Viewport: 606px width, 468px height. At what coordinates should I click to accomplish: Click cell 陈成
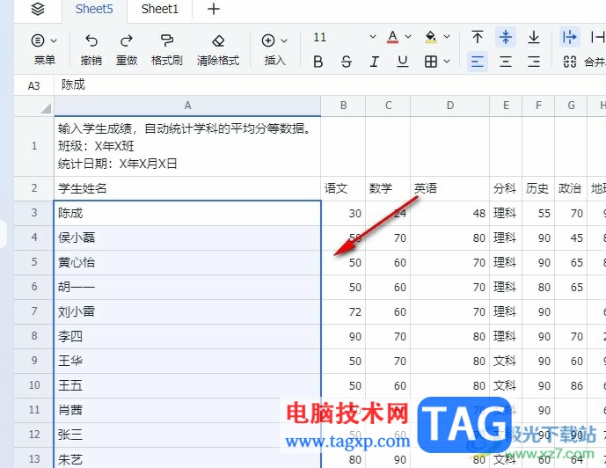(187, 213)
